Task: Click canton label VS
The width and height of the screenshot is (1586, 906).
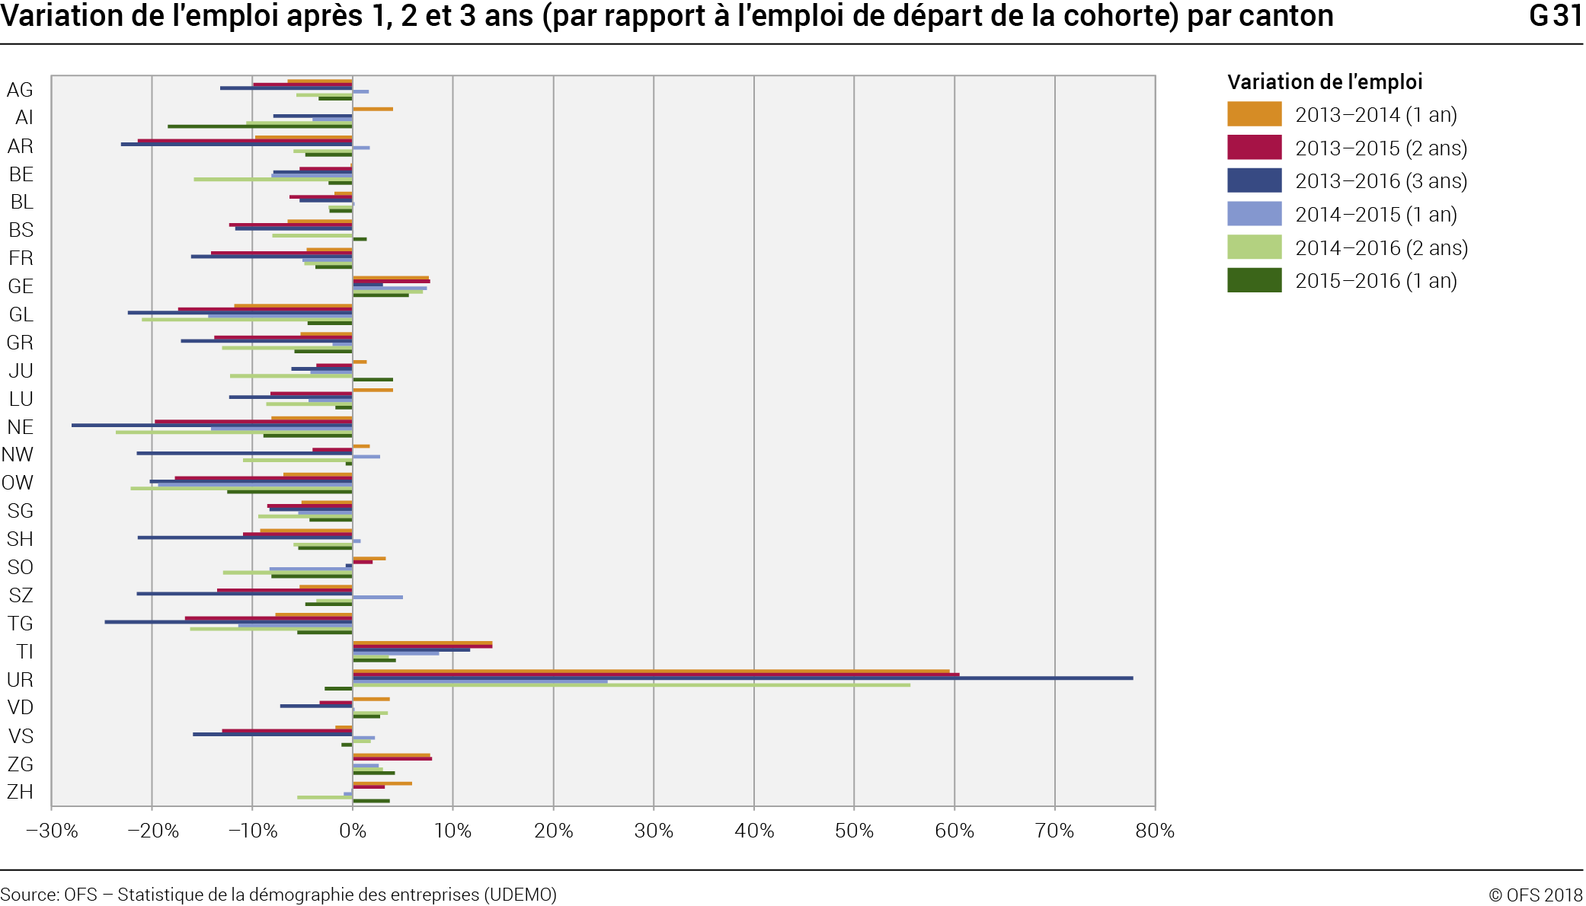Action: point(21,736)
